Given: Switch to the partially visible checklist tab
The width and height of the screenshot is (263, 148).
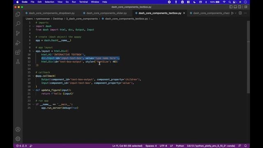Looking at the screenshot, I should click(210, 13).
